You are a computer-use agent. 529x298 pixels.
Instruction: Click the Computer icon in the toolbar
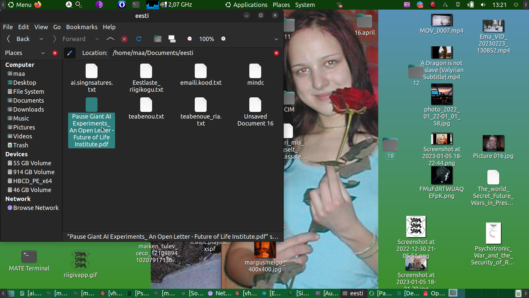click(x=172, y=39)
